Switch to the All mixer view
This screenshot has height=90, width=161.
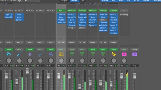(83, 1)
